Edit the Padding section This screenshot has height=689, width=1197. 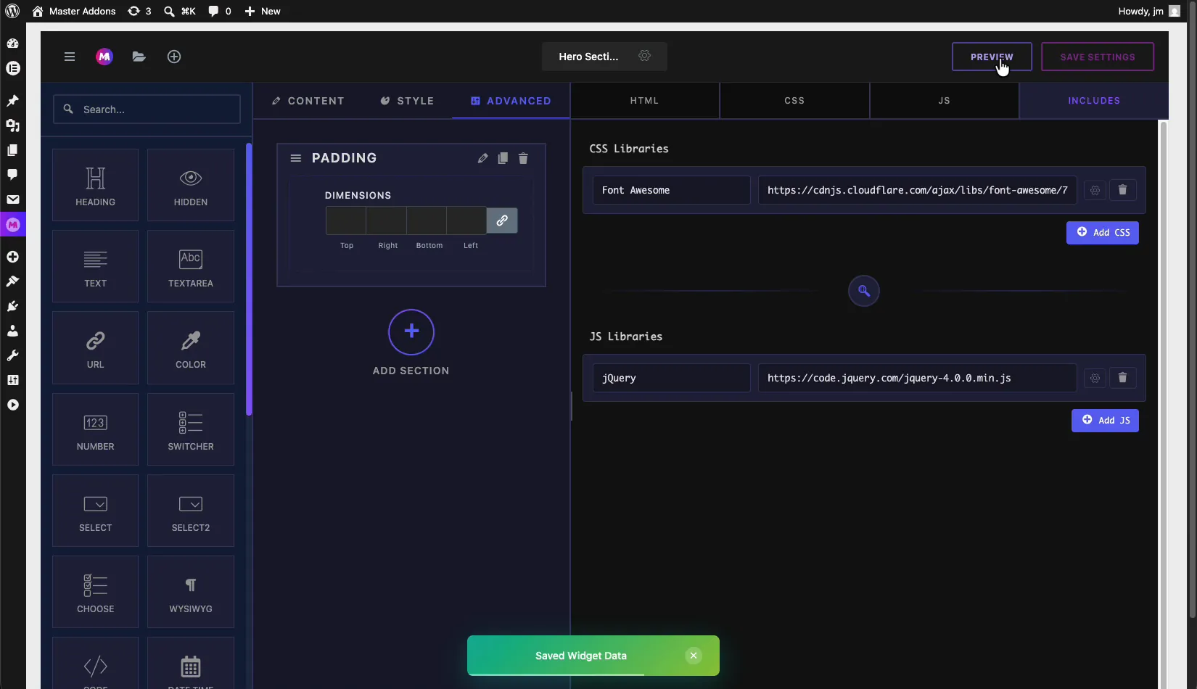coord(482,158)
